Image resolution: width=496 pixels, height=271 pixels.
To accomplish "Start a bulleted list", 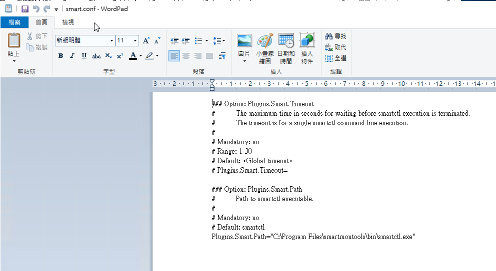I will (x=198, y=40).
